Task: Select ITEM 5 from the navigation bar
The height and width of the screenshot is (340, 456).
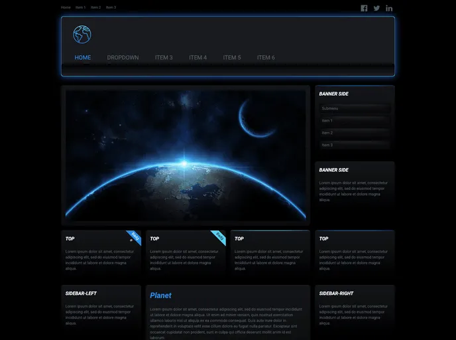Action: 232,58
